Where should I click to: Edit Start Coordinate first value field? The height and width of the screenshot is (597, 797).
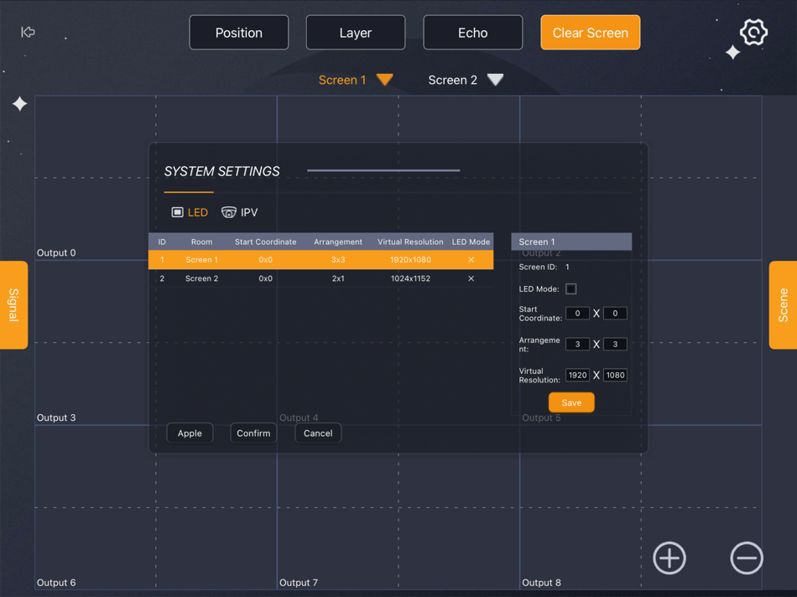[577, 314]
